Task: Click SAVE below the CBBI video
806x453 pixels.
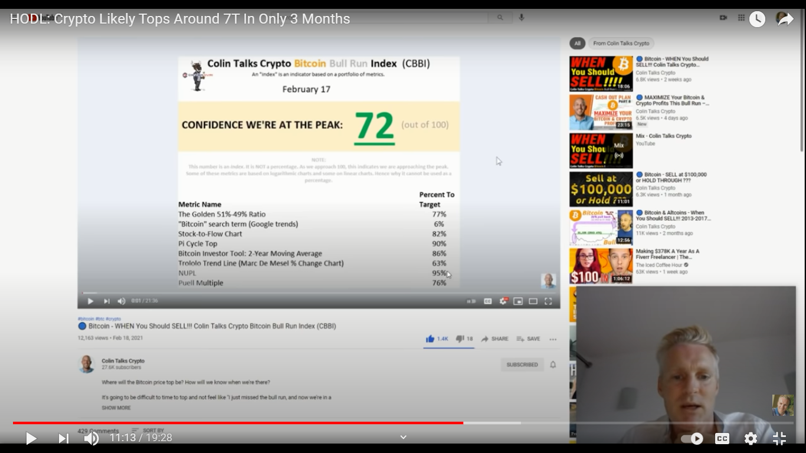Action: (528, 339)
